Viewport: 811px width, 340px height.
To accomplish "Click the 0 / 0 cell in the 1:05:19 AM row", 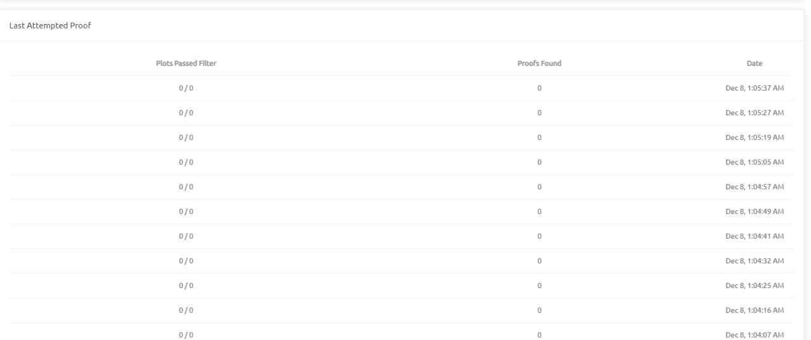I will (186, 137).
